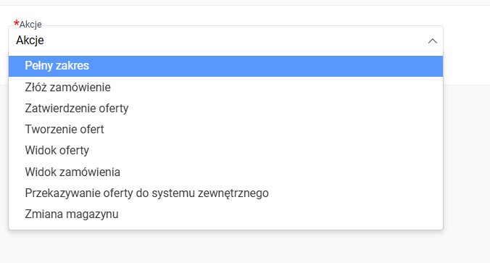Viewport: 490px width, 263px height.
Task: Click the Akcje placeholder text in the field
Action: [x=30, y=41]
